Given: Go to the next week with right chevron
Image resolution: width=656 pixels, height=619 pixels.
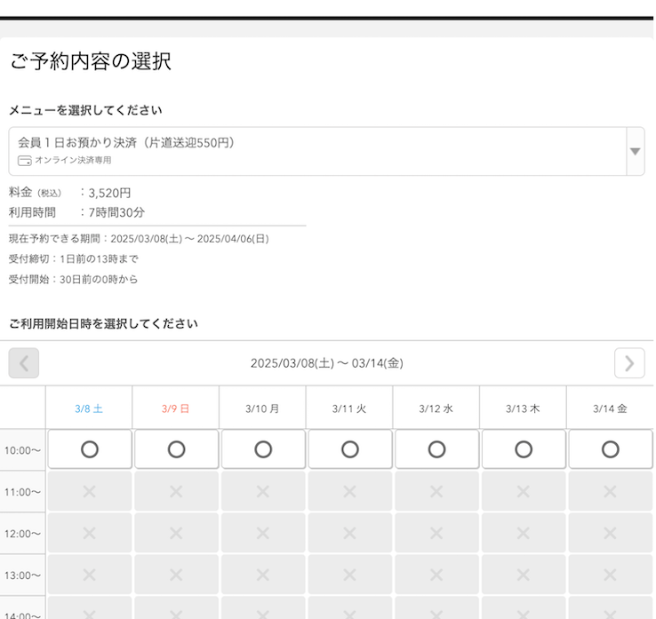Looking at the screenshot, I should tap(629, 363).
